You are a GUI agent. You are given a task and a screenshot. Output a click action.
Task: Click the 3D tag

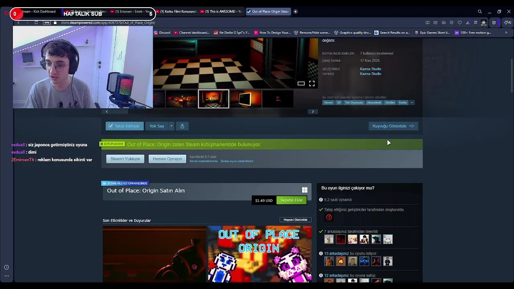(339, 102)
